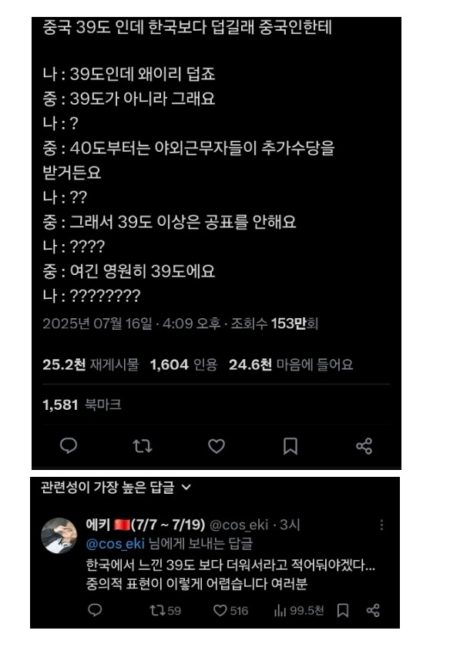Like the main tweet with heart icon
The width and height of the screenshot is (460, 661).
[217, 446]
